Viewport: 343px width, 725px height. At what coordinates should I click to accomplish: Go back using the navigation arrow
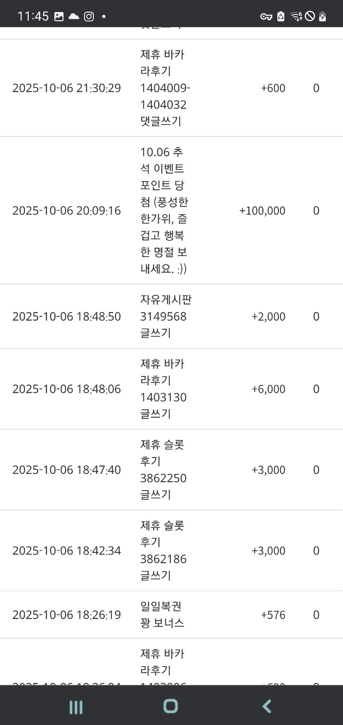(x=267, y=707)
